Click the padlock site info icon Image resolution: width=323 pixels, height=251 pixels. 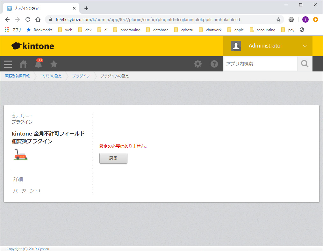click(50, 19)
